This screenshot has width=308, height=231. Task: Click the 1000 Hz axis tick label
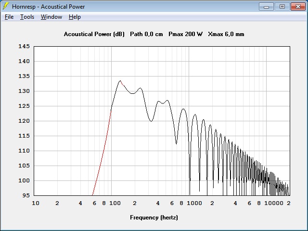194,203
